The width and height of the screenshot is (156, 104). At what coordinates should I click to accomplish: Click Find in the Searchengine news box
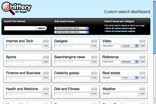[94, 62]
